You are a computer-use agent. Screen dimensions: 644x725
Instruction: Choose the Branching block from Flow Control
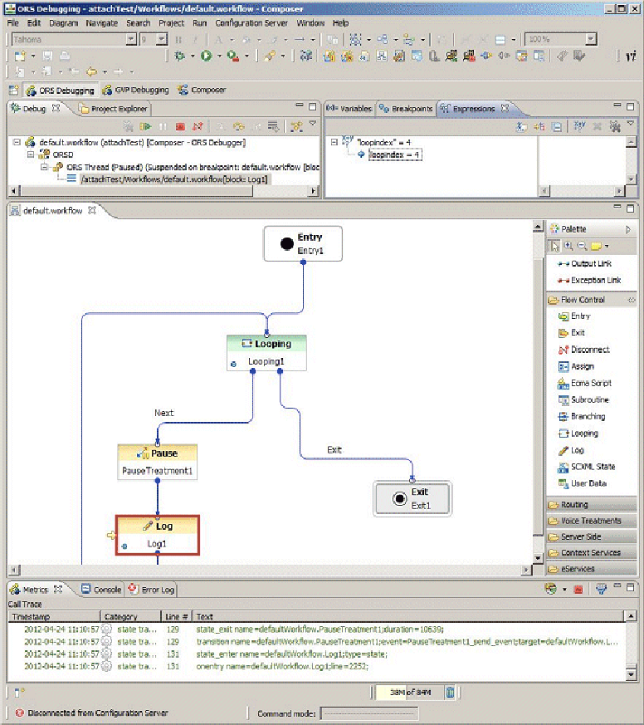(x=587, y=417)
